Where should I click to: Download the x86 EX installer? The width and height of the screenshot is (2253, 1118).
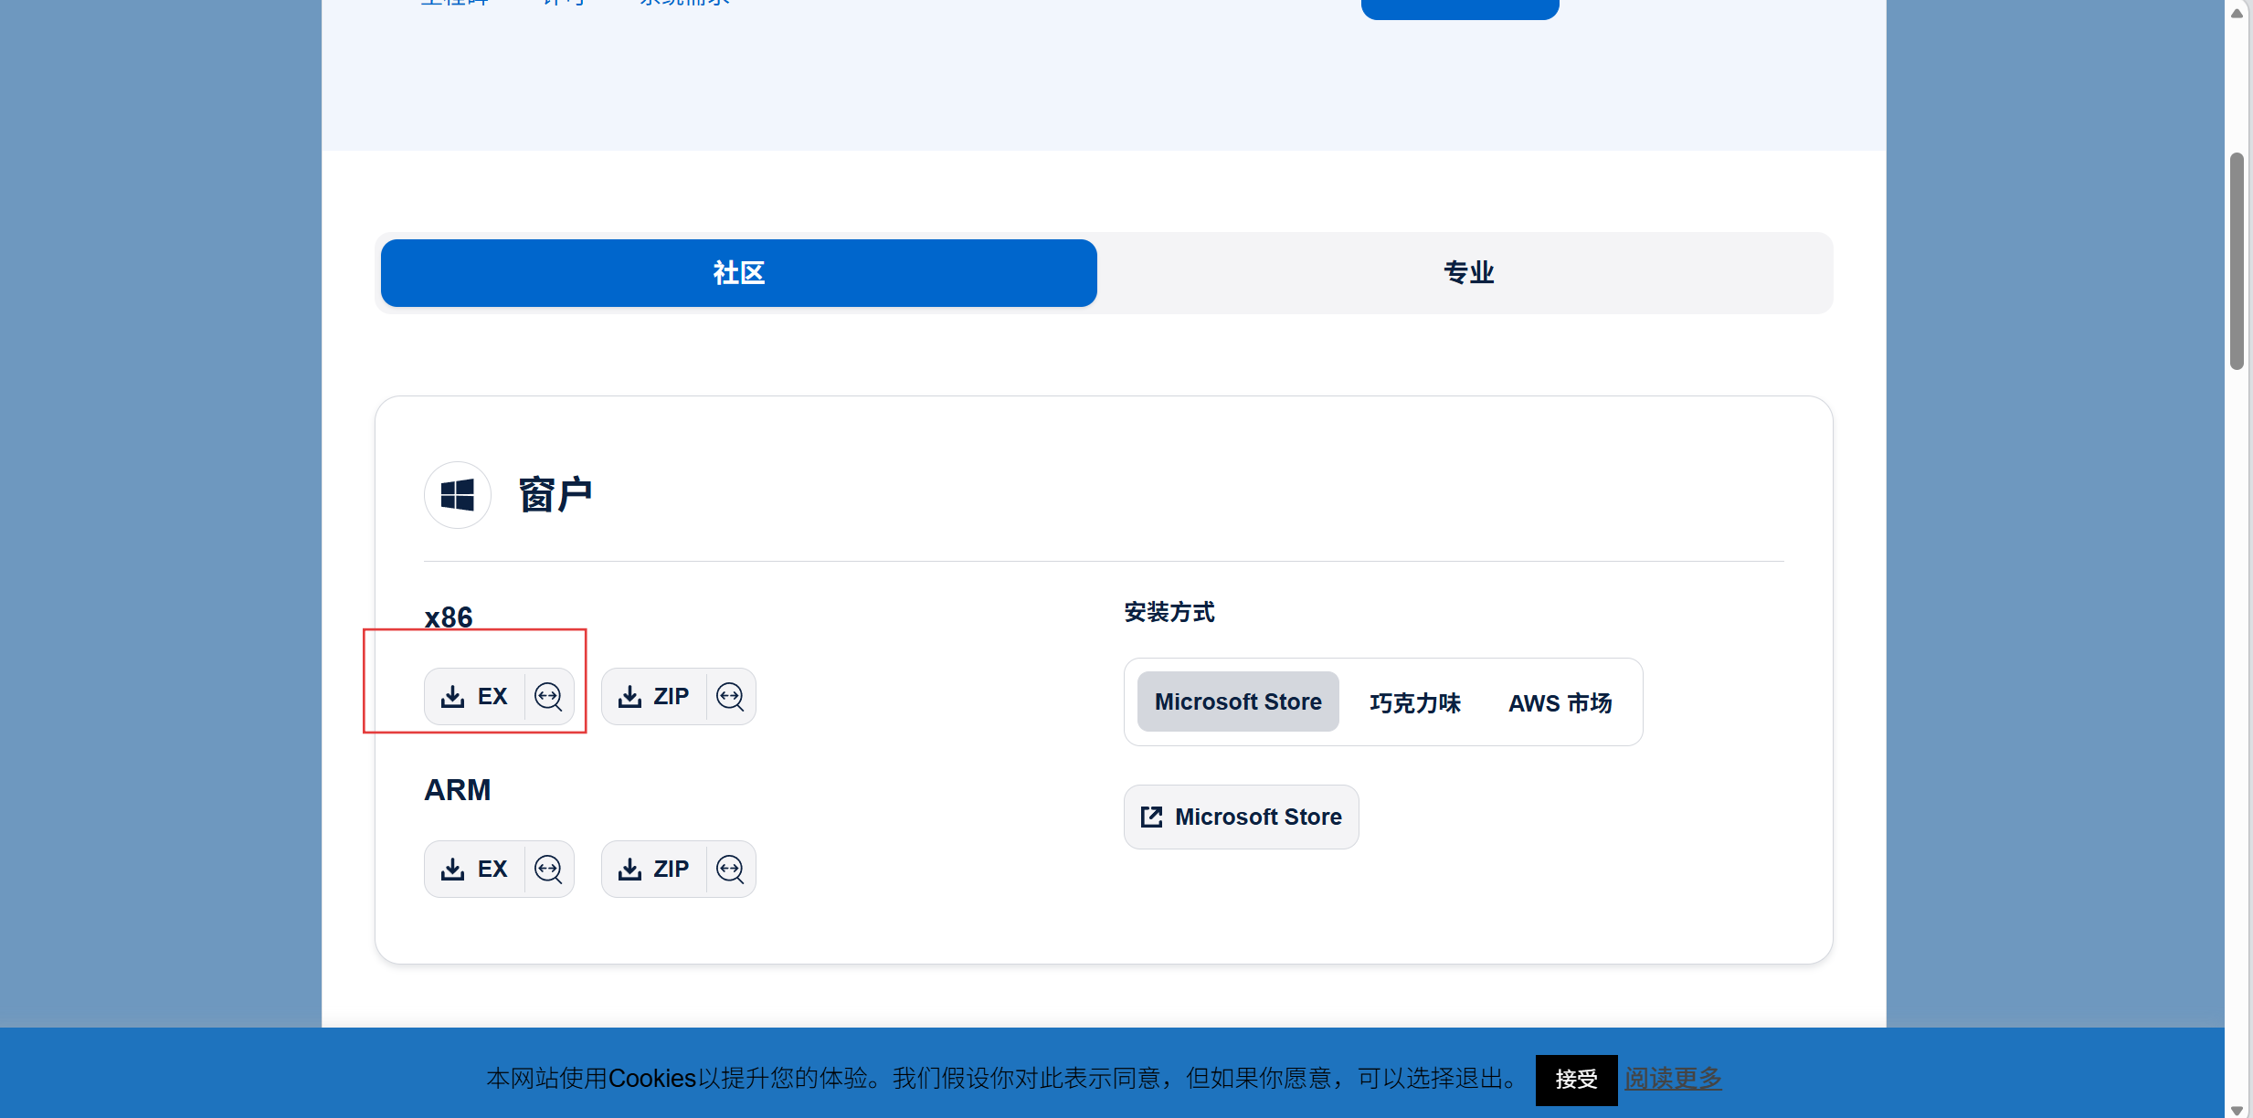click(x=474, y=697)
